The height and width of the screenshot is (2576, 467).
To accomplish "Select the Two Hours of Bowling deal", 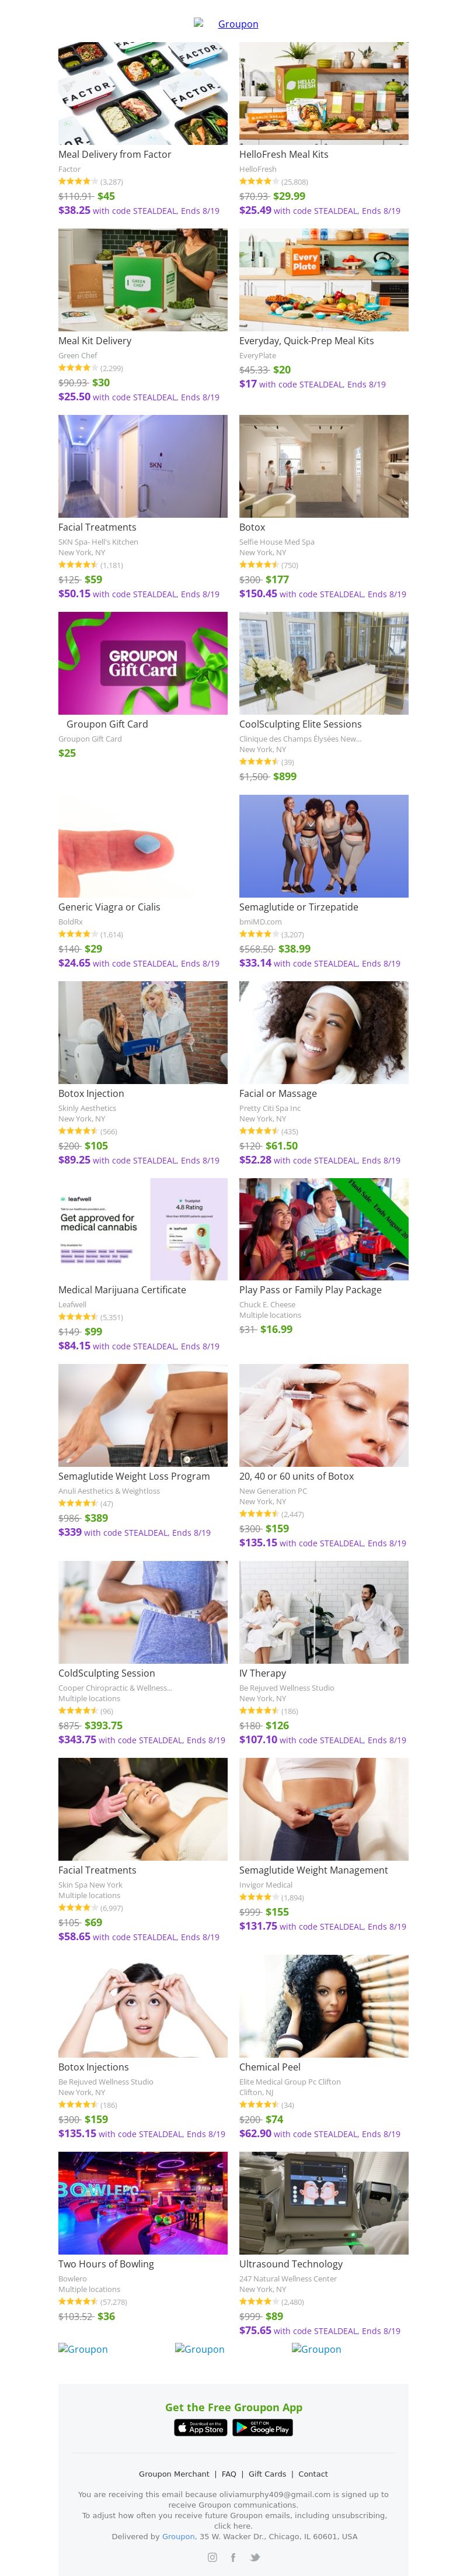I will (106, 2263).
